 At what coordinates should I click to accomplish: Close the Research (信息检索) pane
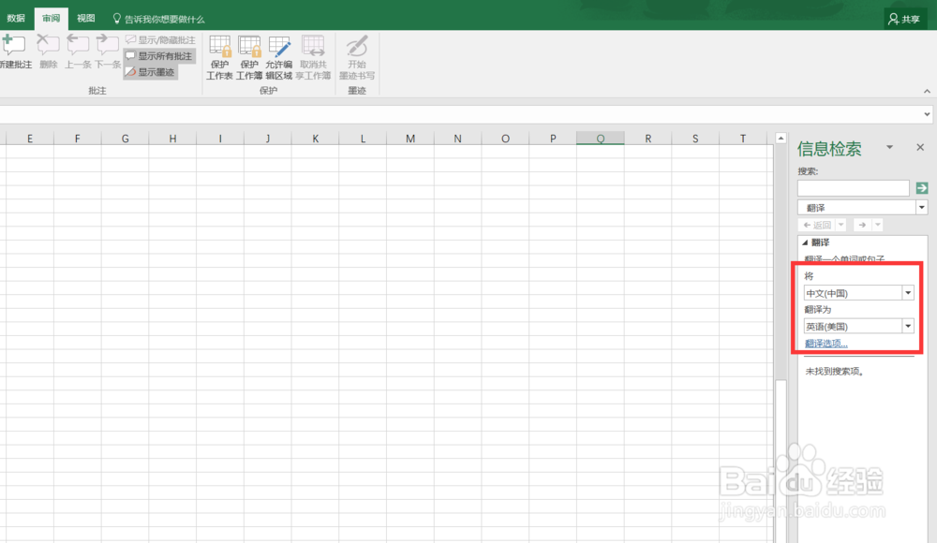(x=920, y=148)
